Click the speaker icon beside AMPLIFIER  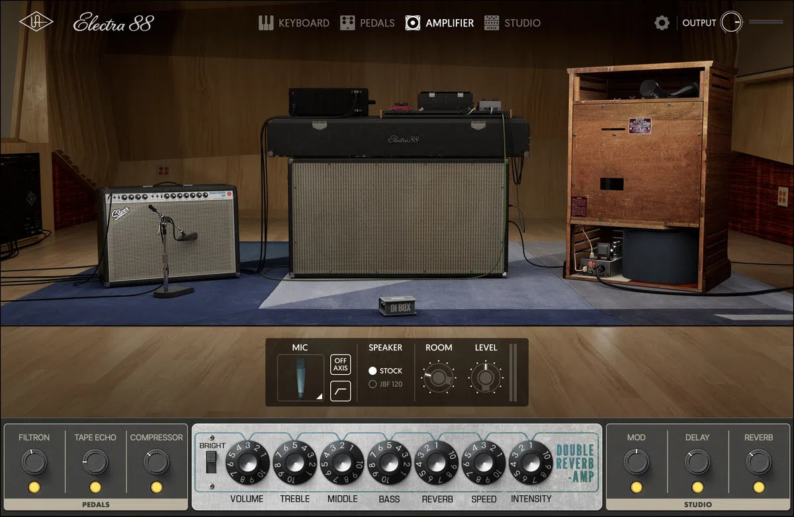414,22
